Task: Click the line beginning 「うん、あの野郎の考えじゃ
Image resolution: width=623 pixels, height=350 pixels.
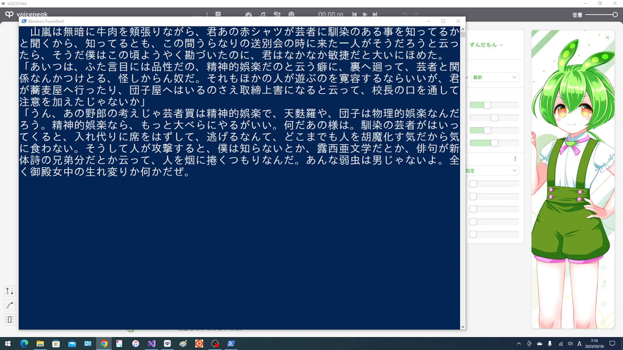Action: click(239, 113)
